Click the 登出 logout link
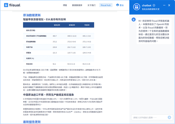The image size is (175, 124). [x=122, y=5]
